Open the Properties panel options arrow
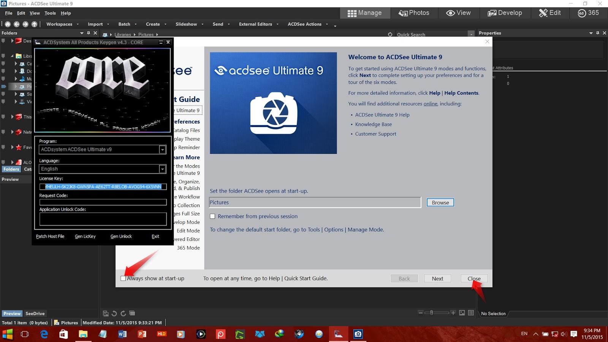 pyautogui.click(x=591, y=33)
